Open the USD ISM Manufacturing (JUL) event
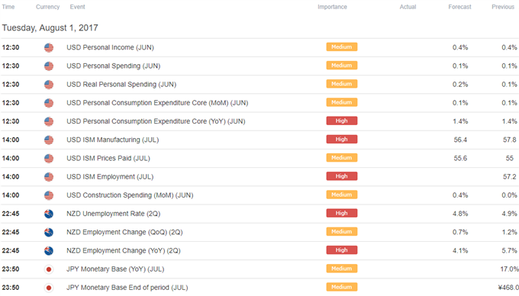The width and height of the screenshot is (519, 296). tap(113, 140)
